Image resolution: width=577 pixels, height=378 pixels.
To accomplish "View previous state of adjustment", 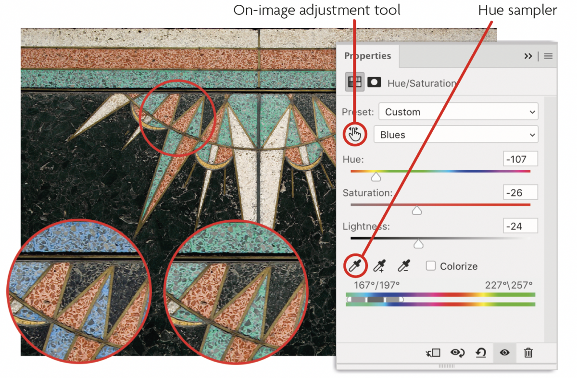I will [x=457, y=353].
